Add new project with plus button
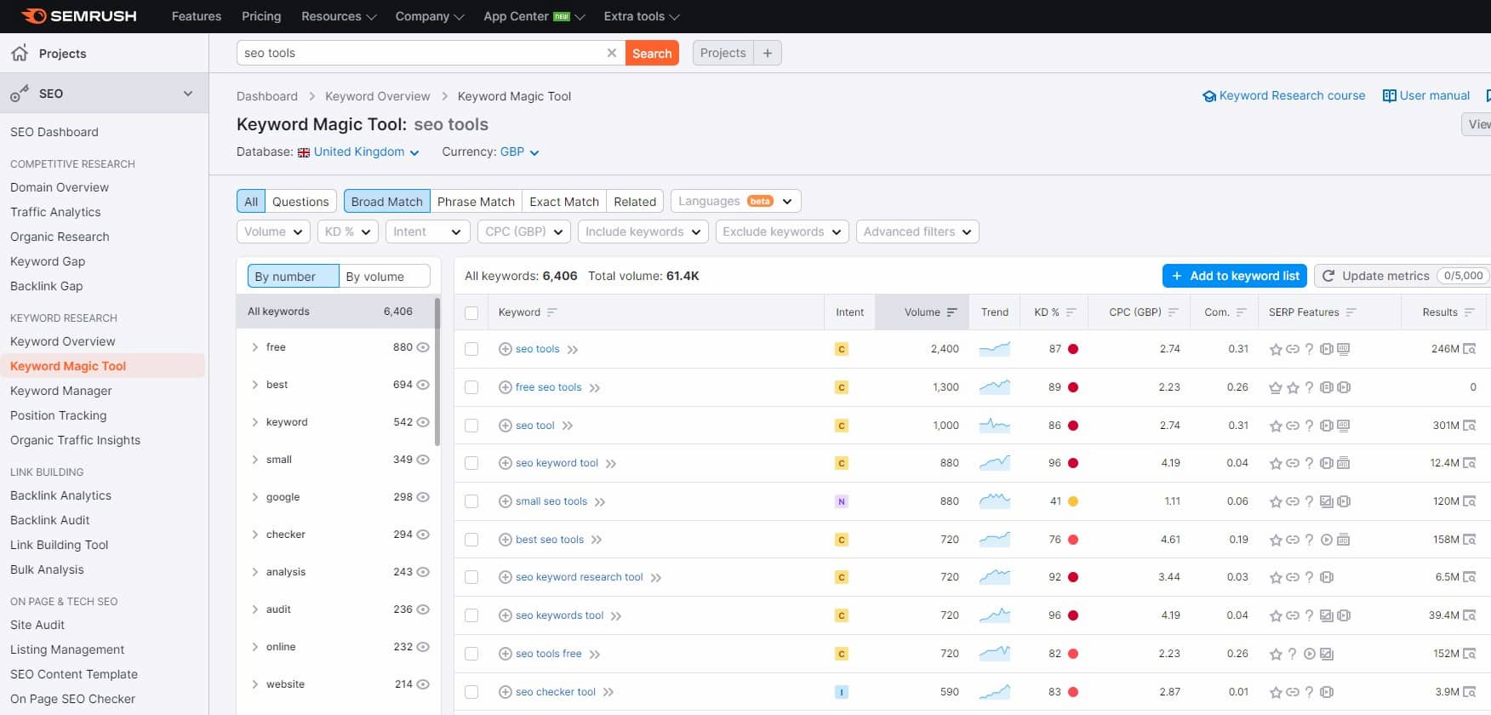 tap(768, 53)
